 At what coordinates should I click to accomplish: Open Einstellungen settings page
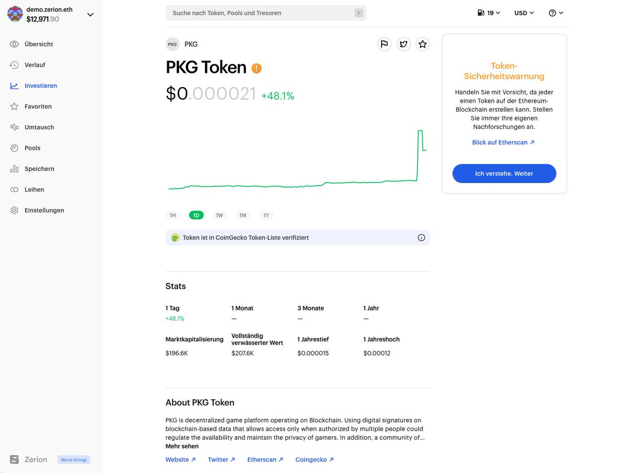click(45, 210)
